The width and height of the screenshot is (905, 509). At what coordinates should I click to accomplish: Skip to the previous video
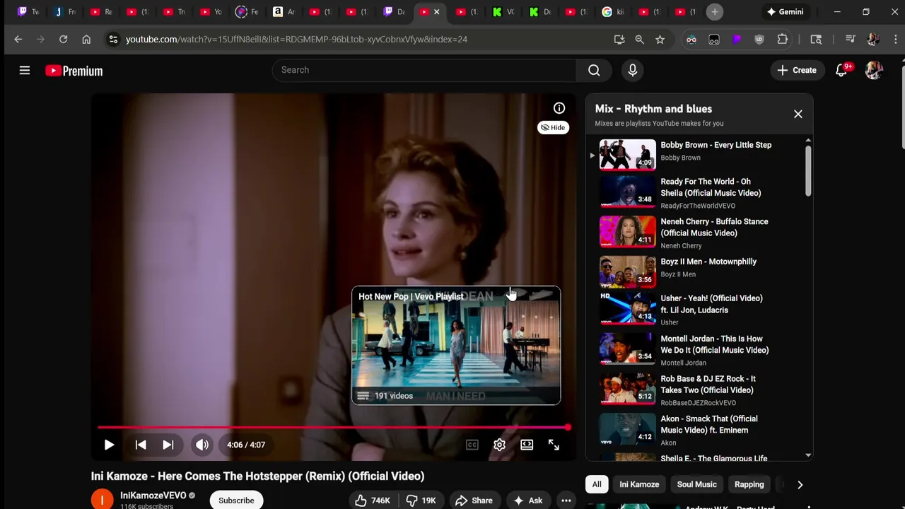141,445
